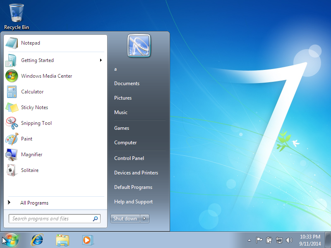
Task: Open Computer from Start menu
Action: click(x=125, y=143)
